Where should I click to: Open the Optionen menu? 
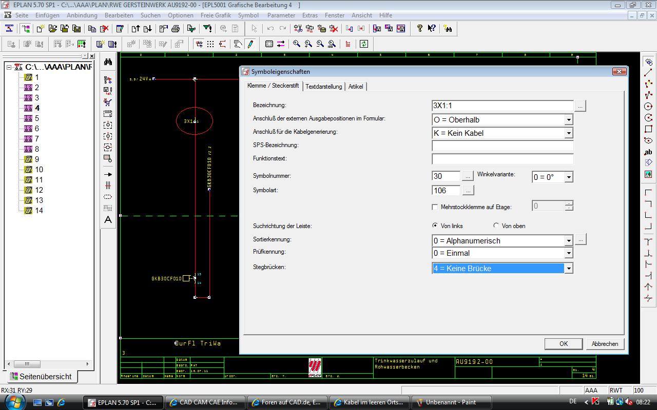click(x=181, y=15)
